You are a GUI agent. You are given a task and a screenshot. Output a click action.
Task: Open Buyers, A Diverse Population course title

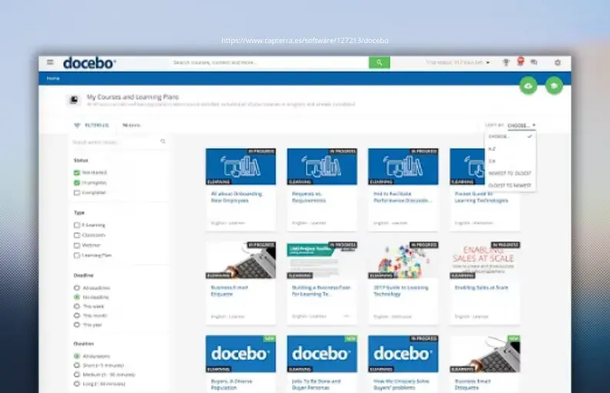click(231, 385)
